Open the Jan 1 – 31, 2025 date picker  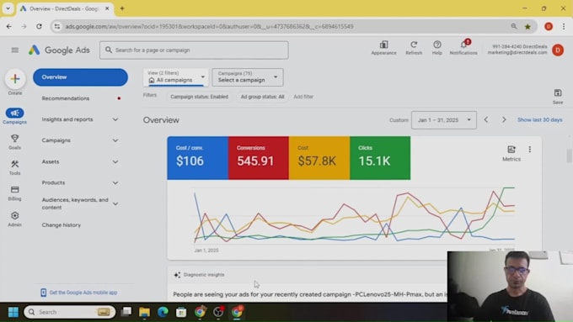pyautogui.click(x=443, y=120)
